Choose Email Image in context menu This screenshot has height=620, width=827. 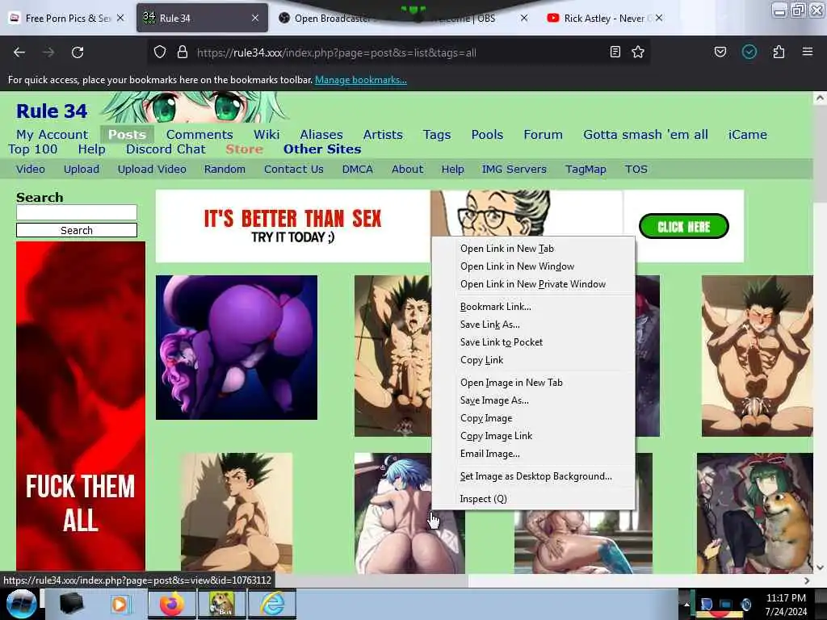[x=533, y=454]
